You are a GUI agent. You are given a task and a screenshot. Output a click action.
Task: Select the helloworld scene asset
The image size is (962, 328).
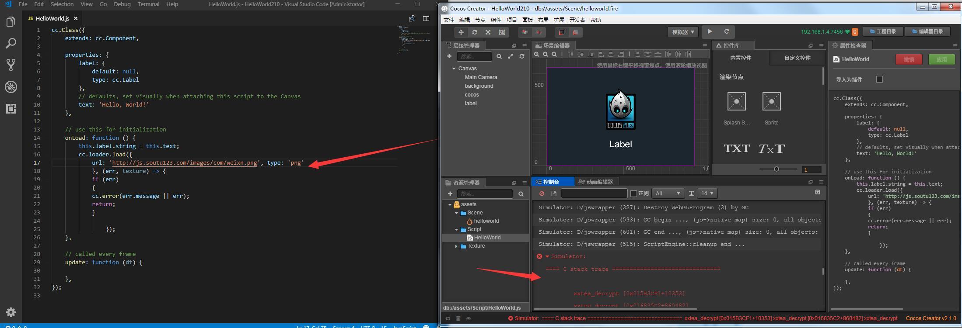click(486, 221)
